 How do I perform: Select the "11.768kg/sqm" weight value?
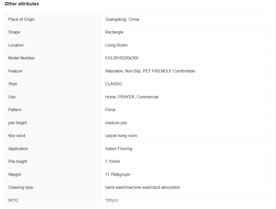117,175
